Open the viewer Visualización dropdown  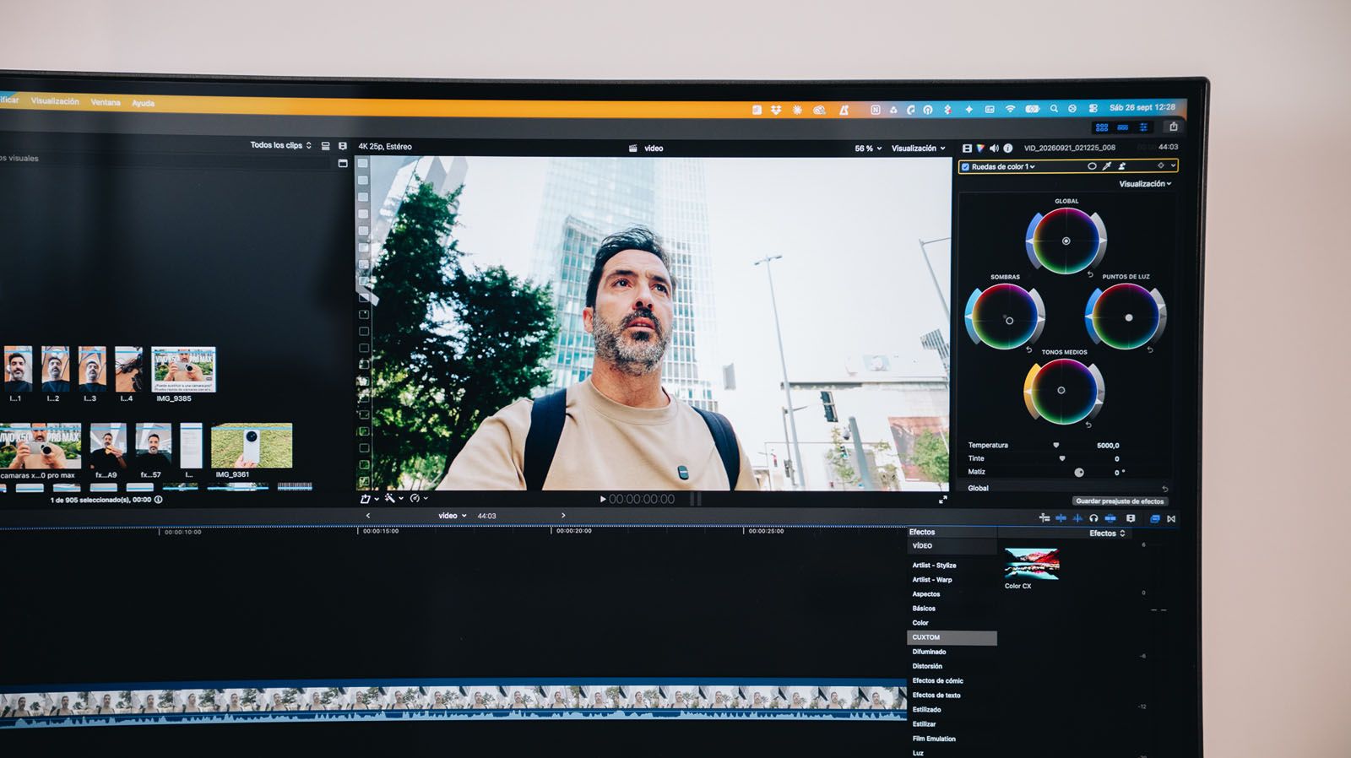pyautogui.click(x=919, y=149)
